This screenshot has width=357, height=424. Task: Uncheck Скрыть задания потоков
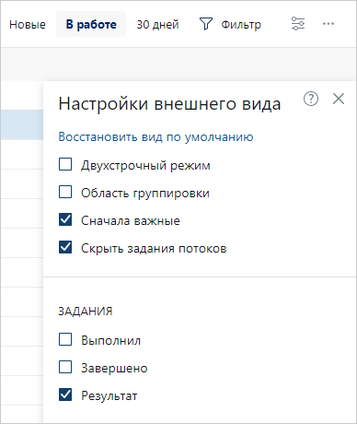pyautogui.click(x=65, y=247)
